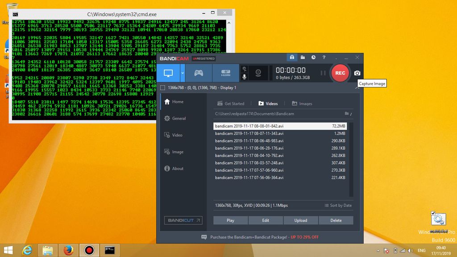Click the Edit button

tap(266, 220)
